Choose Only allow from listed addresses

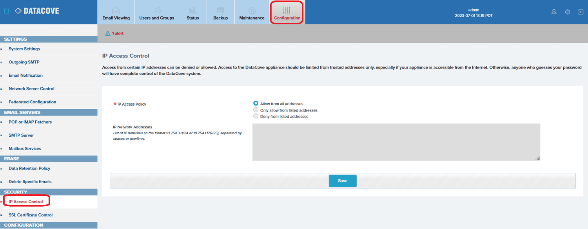(256, 110)
